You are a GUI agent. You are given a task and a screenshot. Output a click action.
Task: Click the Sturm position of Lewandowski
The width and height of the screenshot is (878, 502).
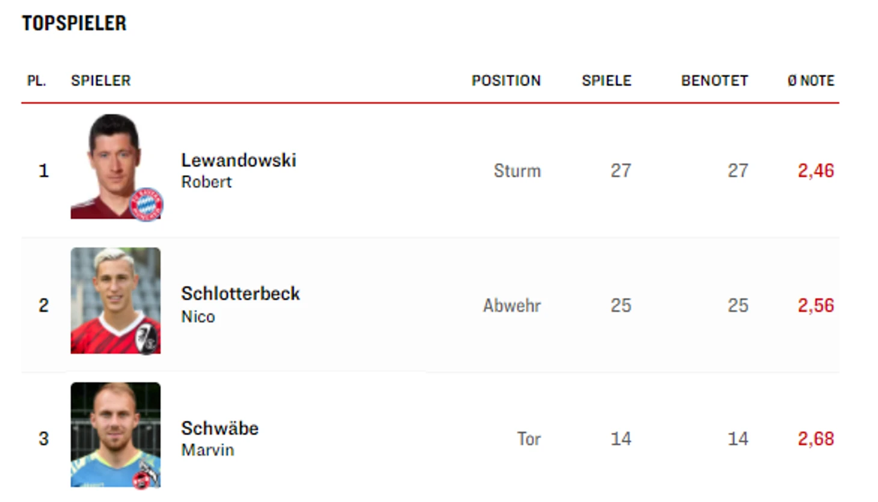click(517, 171)
